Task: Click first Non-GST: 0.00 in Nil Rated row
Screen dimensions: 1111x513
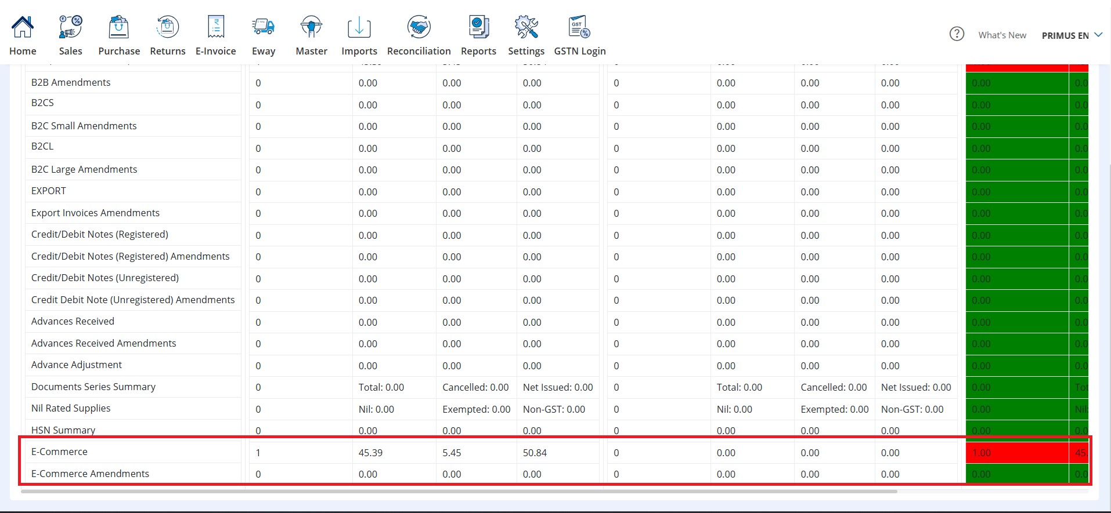Action: 554,409
